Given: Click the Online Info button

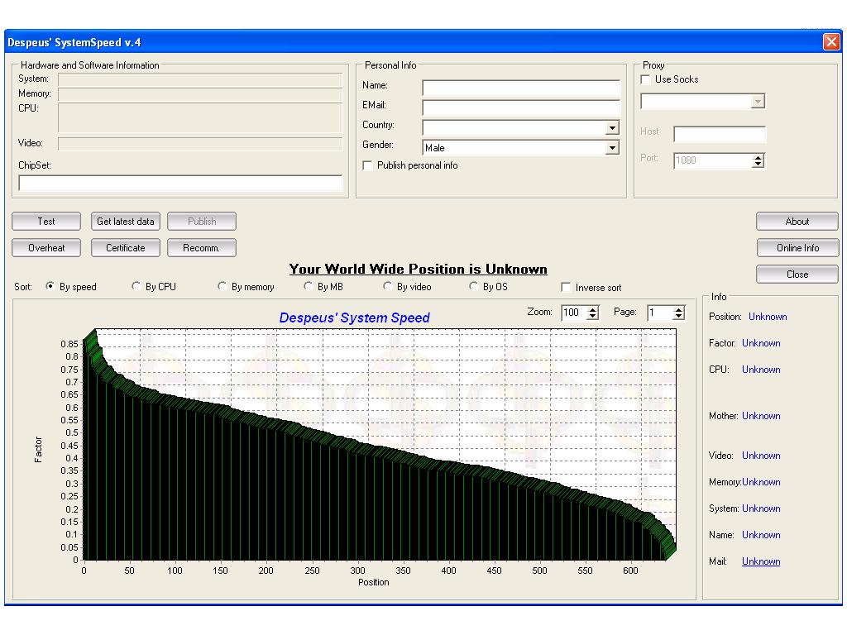Looking at the screenshot, I should [x=797, y=248].
